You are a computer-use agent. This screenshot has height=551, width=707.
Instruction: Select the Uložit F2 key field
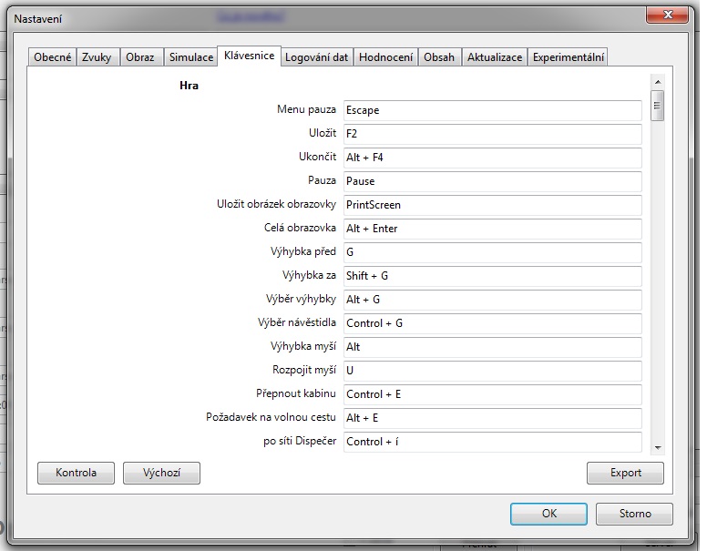point(492,134)
